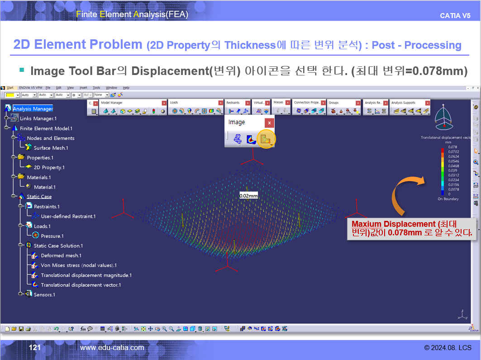The image size is (481, 360).
Task: Click the Deformation icon in Image toolbar
Action: coord(238,140)
